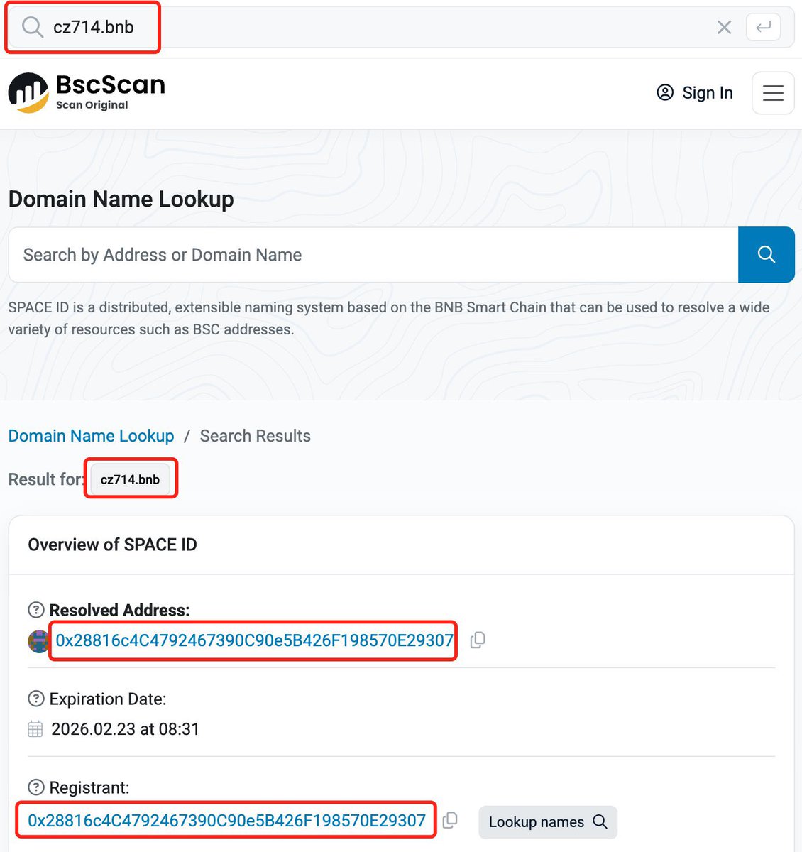Open the resolved address link
The width and height of the screenshot is (802, 852).
(x=254, y=640)
